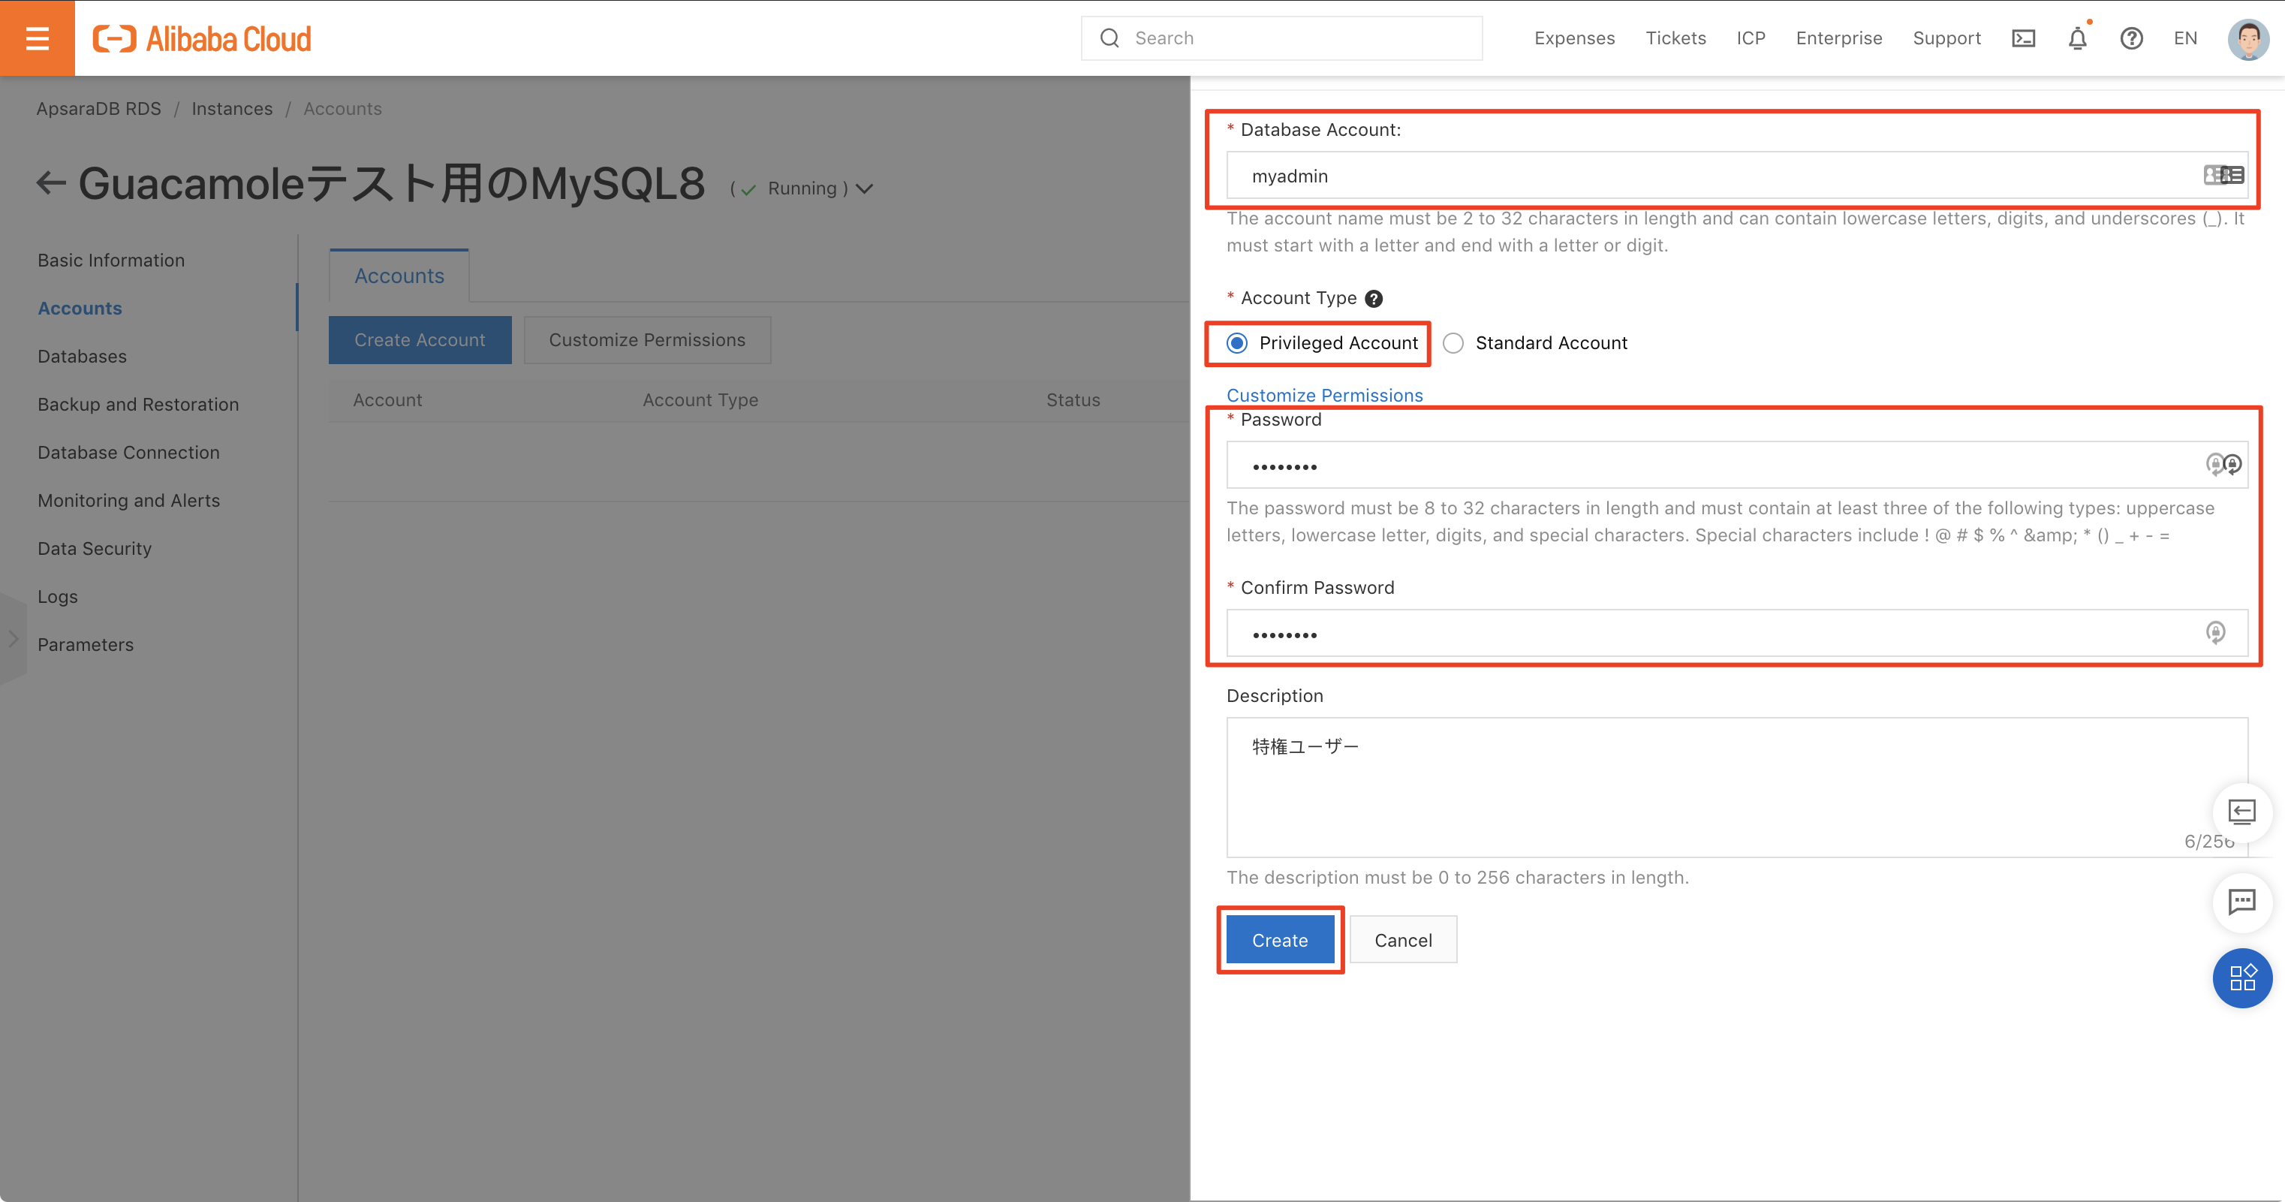The height and width of the screenshot is (1202, 2285).
Task: Open Logs in the sidebar
Action: pos(58,596)
